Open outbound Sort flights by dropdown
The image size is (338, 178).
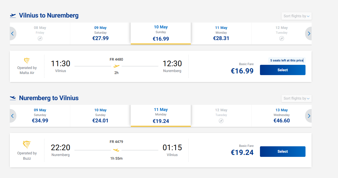click(296, 16)
